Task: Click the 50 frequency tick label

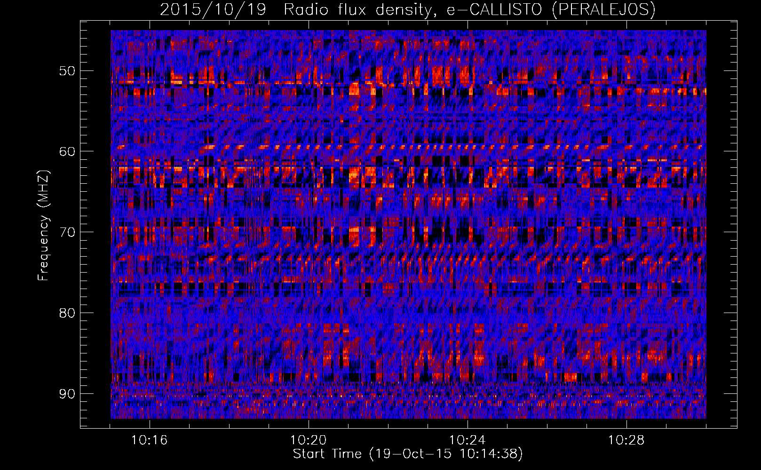Action: (x=67, y=71)
